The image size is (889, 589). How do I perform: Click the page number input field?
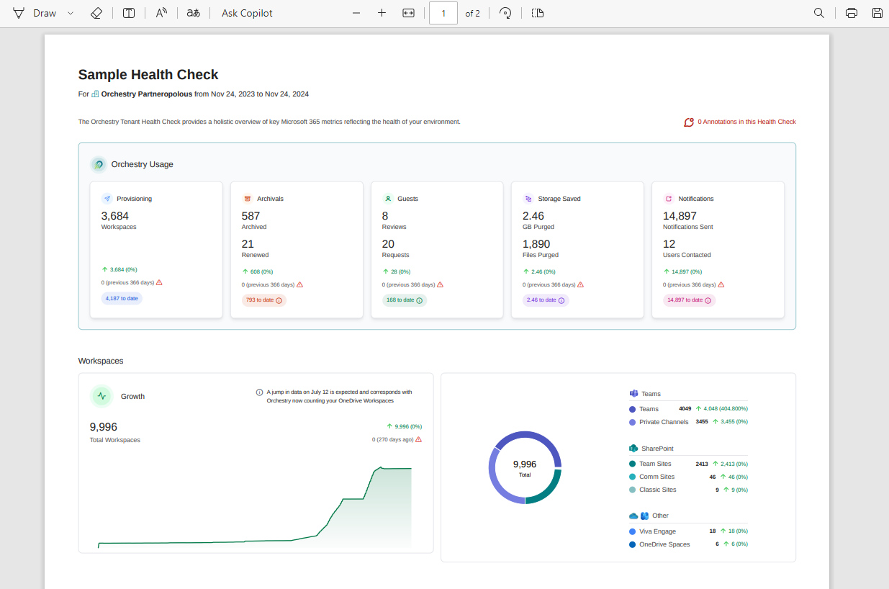(443, 13)
